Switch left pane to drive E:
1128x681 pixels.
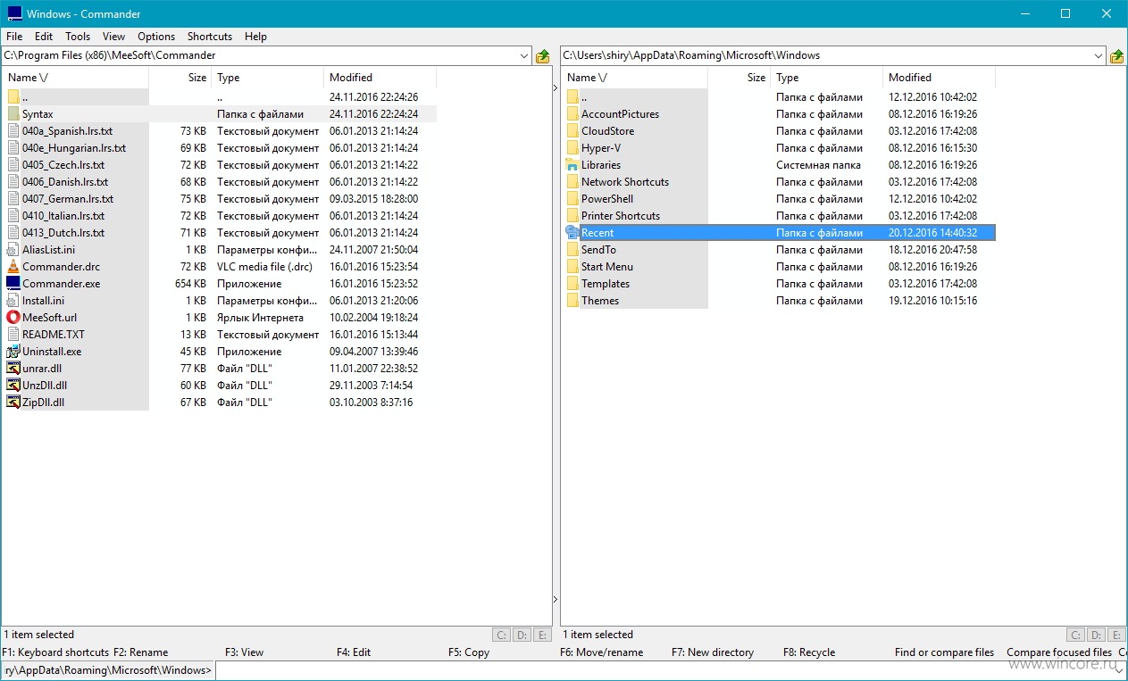(x=541, y=635)
